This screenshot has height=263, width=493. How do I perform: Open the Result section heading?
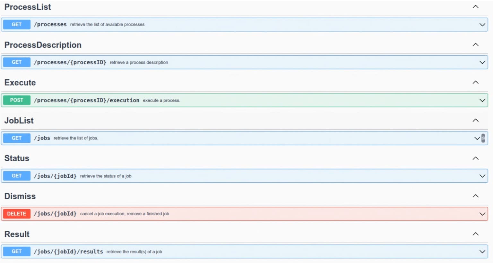click(x=17, y=234)
